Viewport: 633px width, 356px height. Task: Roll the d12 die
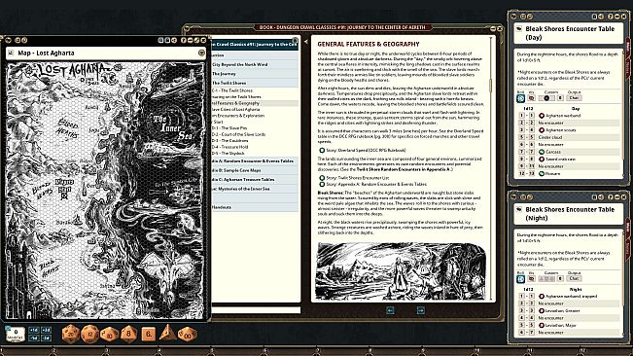[x=89, y=334]
